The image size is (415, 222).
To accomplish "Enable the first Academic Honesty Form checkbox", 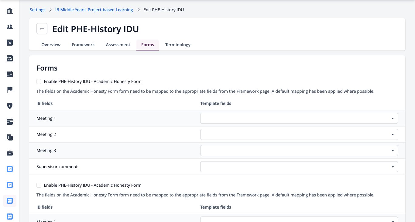I will [x=39, y=82].
